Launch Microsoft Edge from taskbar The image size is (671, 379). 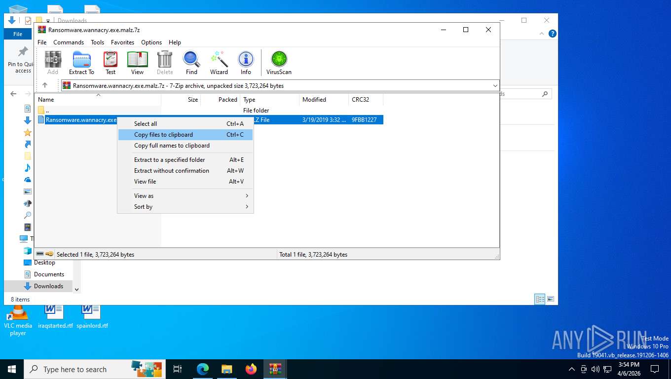tap(203, 369)
